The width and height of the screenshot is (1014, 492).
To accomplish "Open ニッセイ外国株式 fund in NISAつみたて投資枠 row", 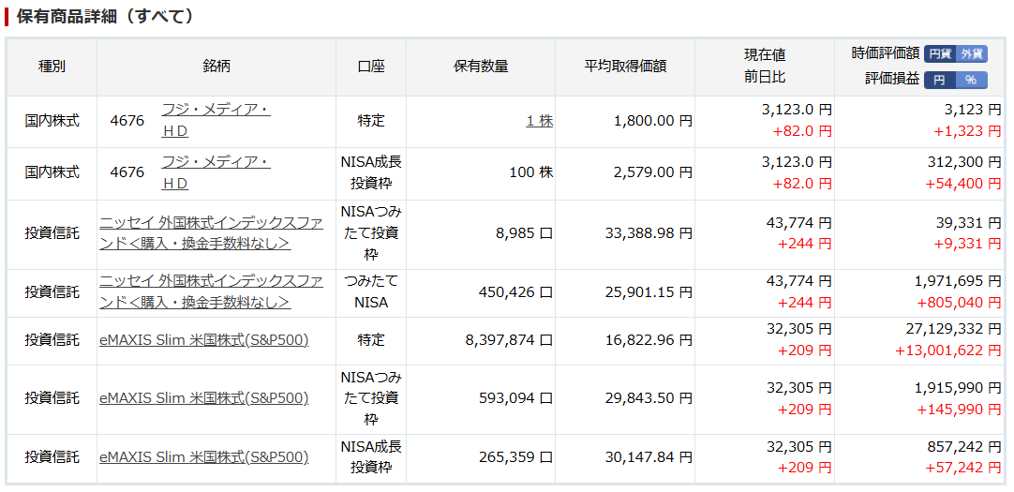I will click(211, 233).
